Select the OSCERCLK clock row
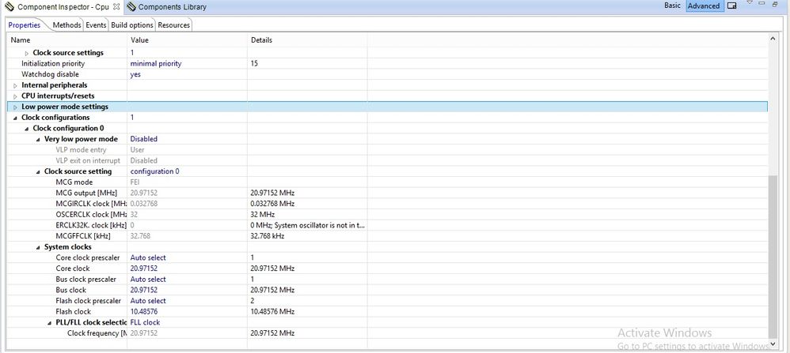Viewport: 790px width, 353px height. pos(388,215)
